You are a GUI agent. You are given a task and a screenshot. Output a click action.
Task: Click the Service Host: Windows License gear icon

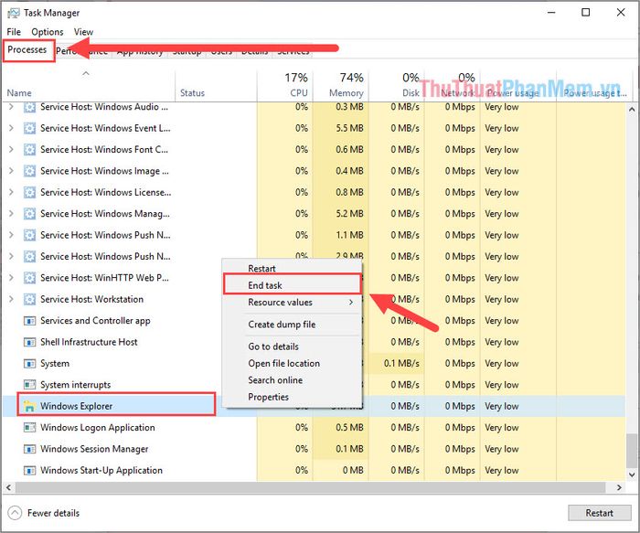(29, 192)
